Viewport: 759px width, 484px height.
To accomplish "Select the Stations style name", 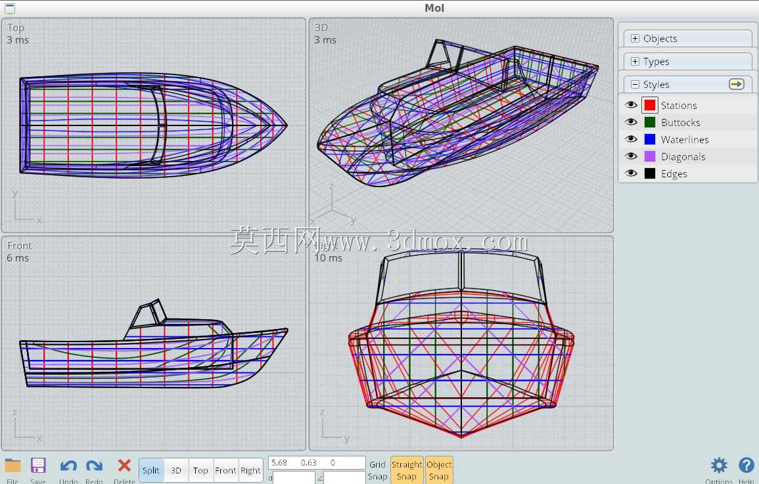I will click(679, 106).
